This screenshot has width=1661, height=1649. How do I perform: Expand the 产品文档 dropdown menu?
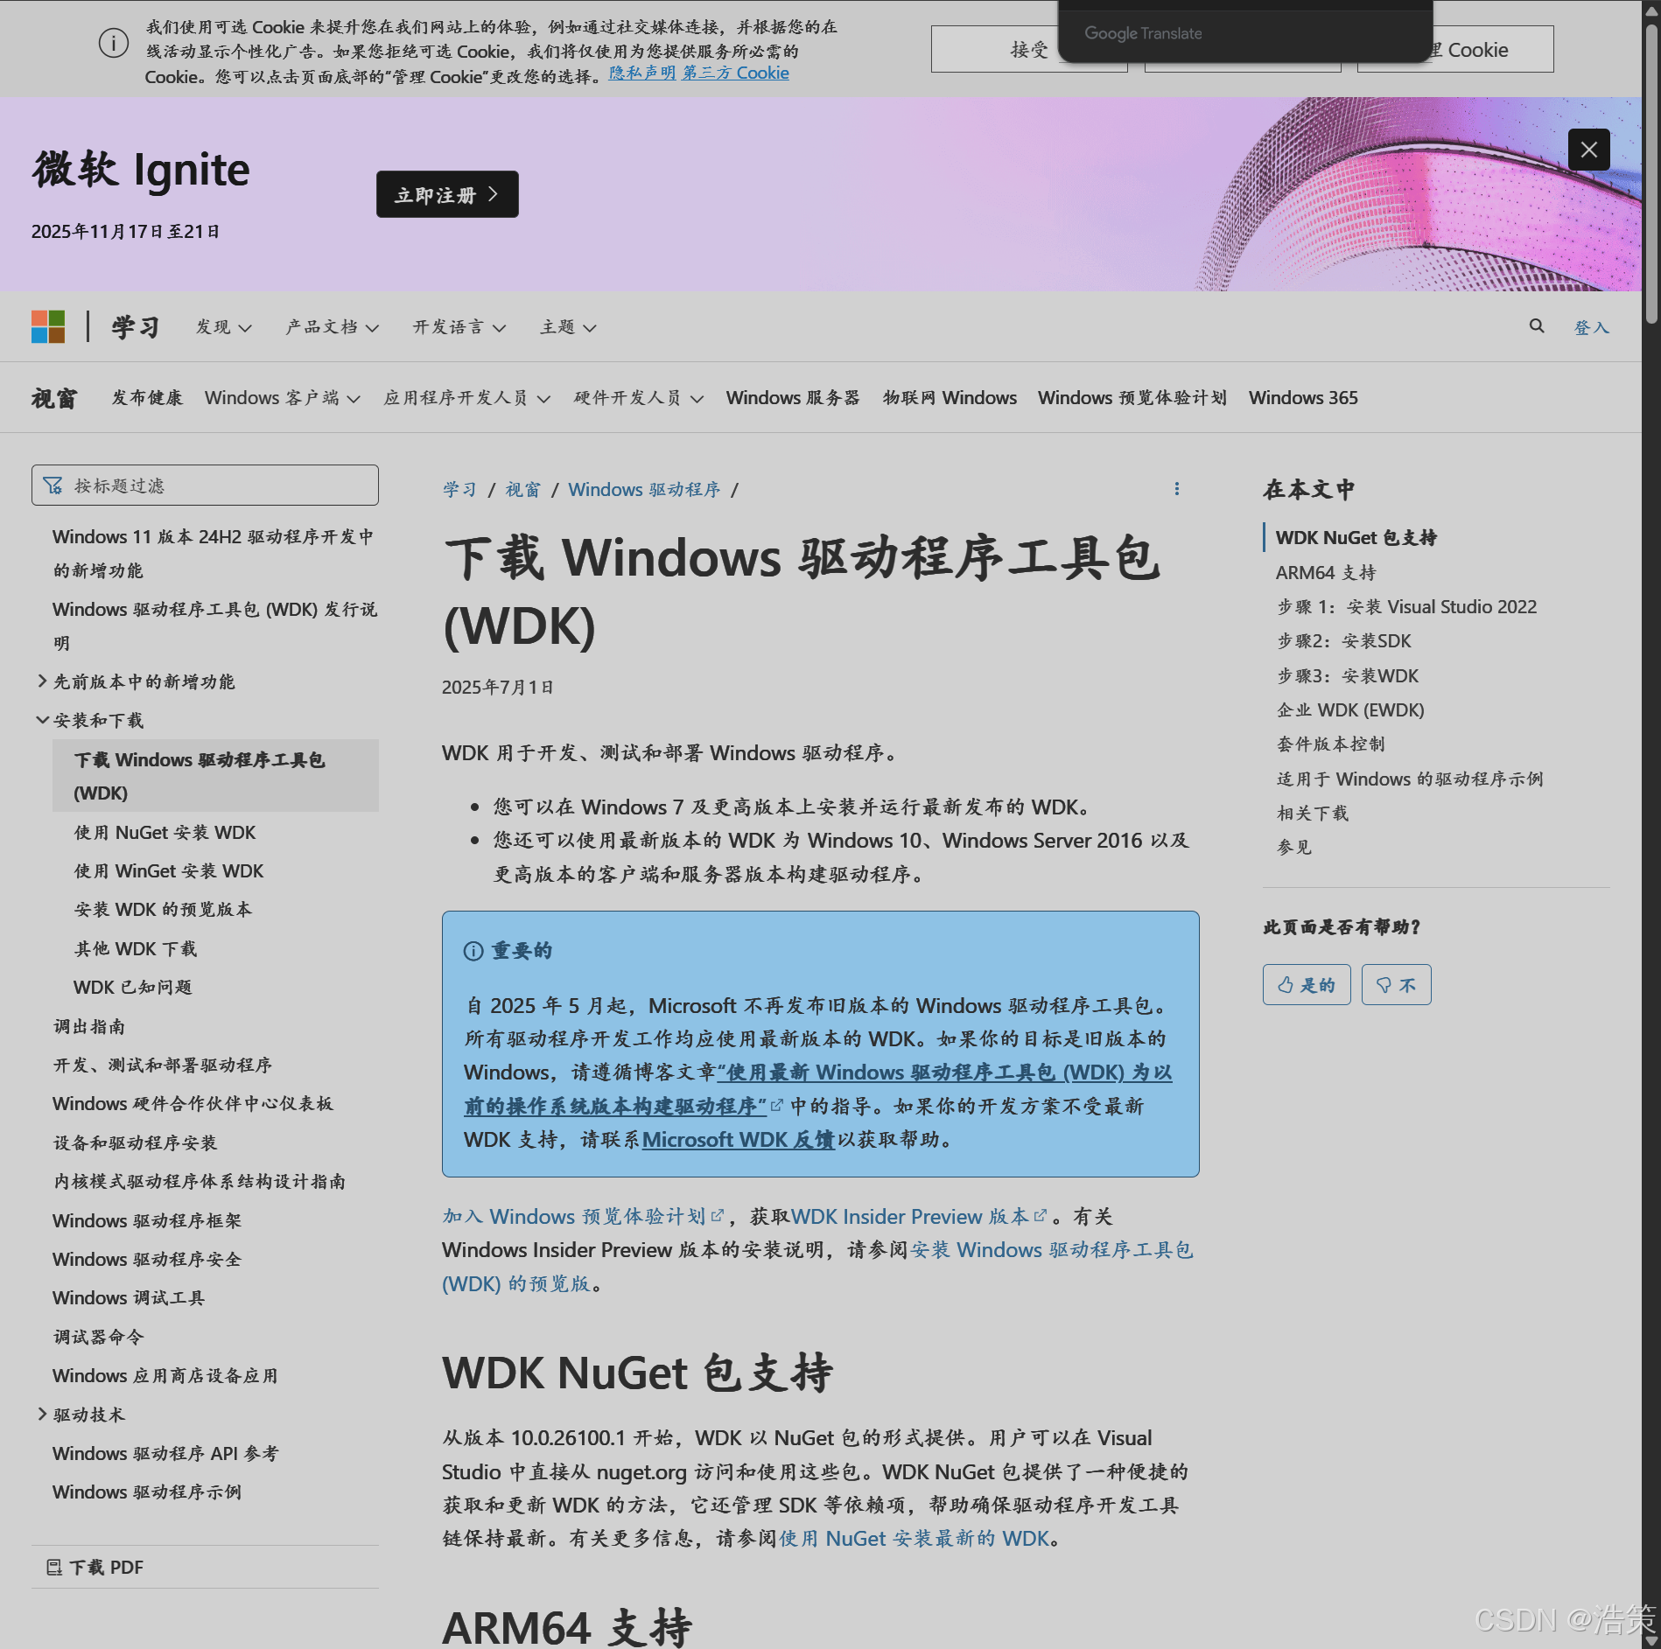click(x=333, y=327)
